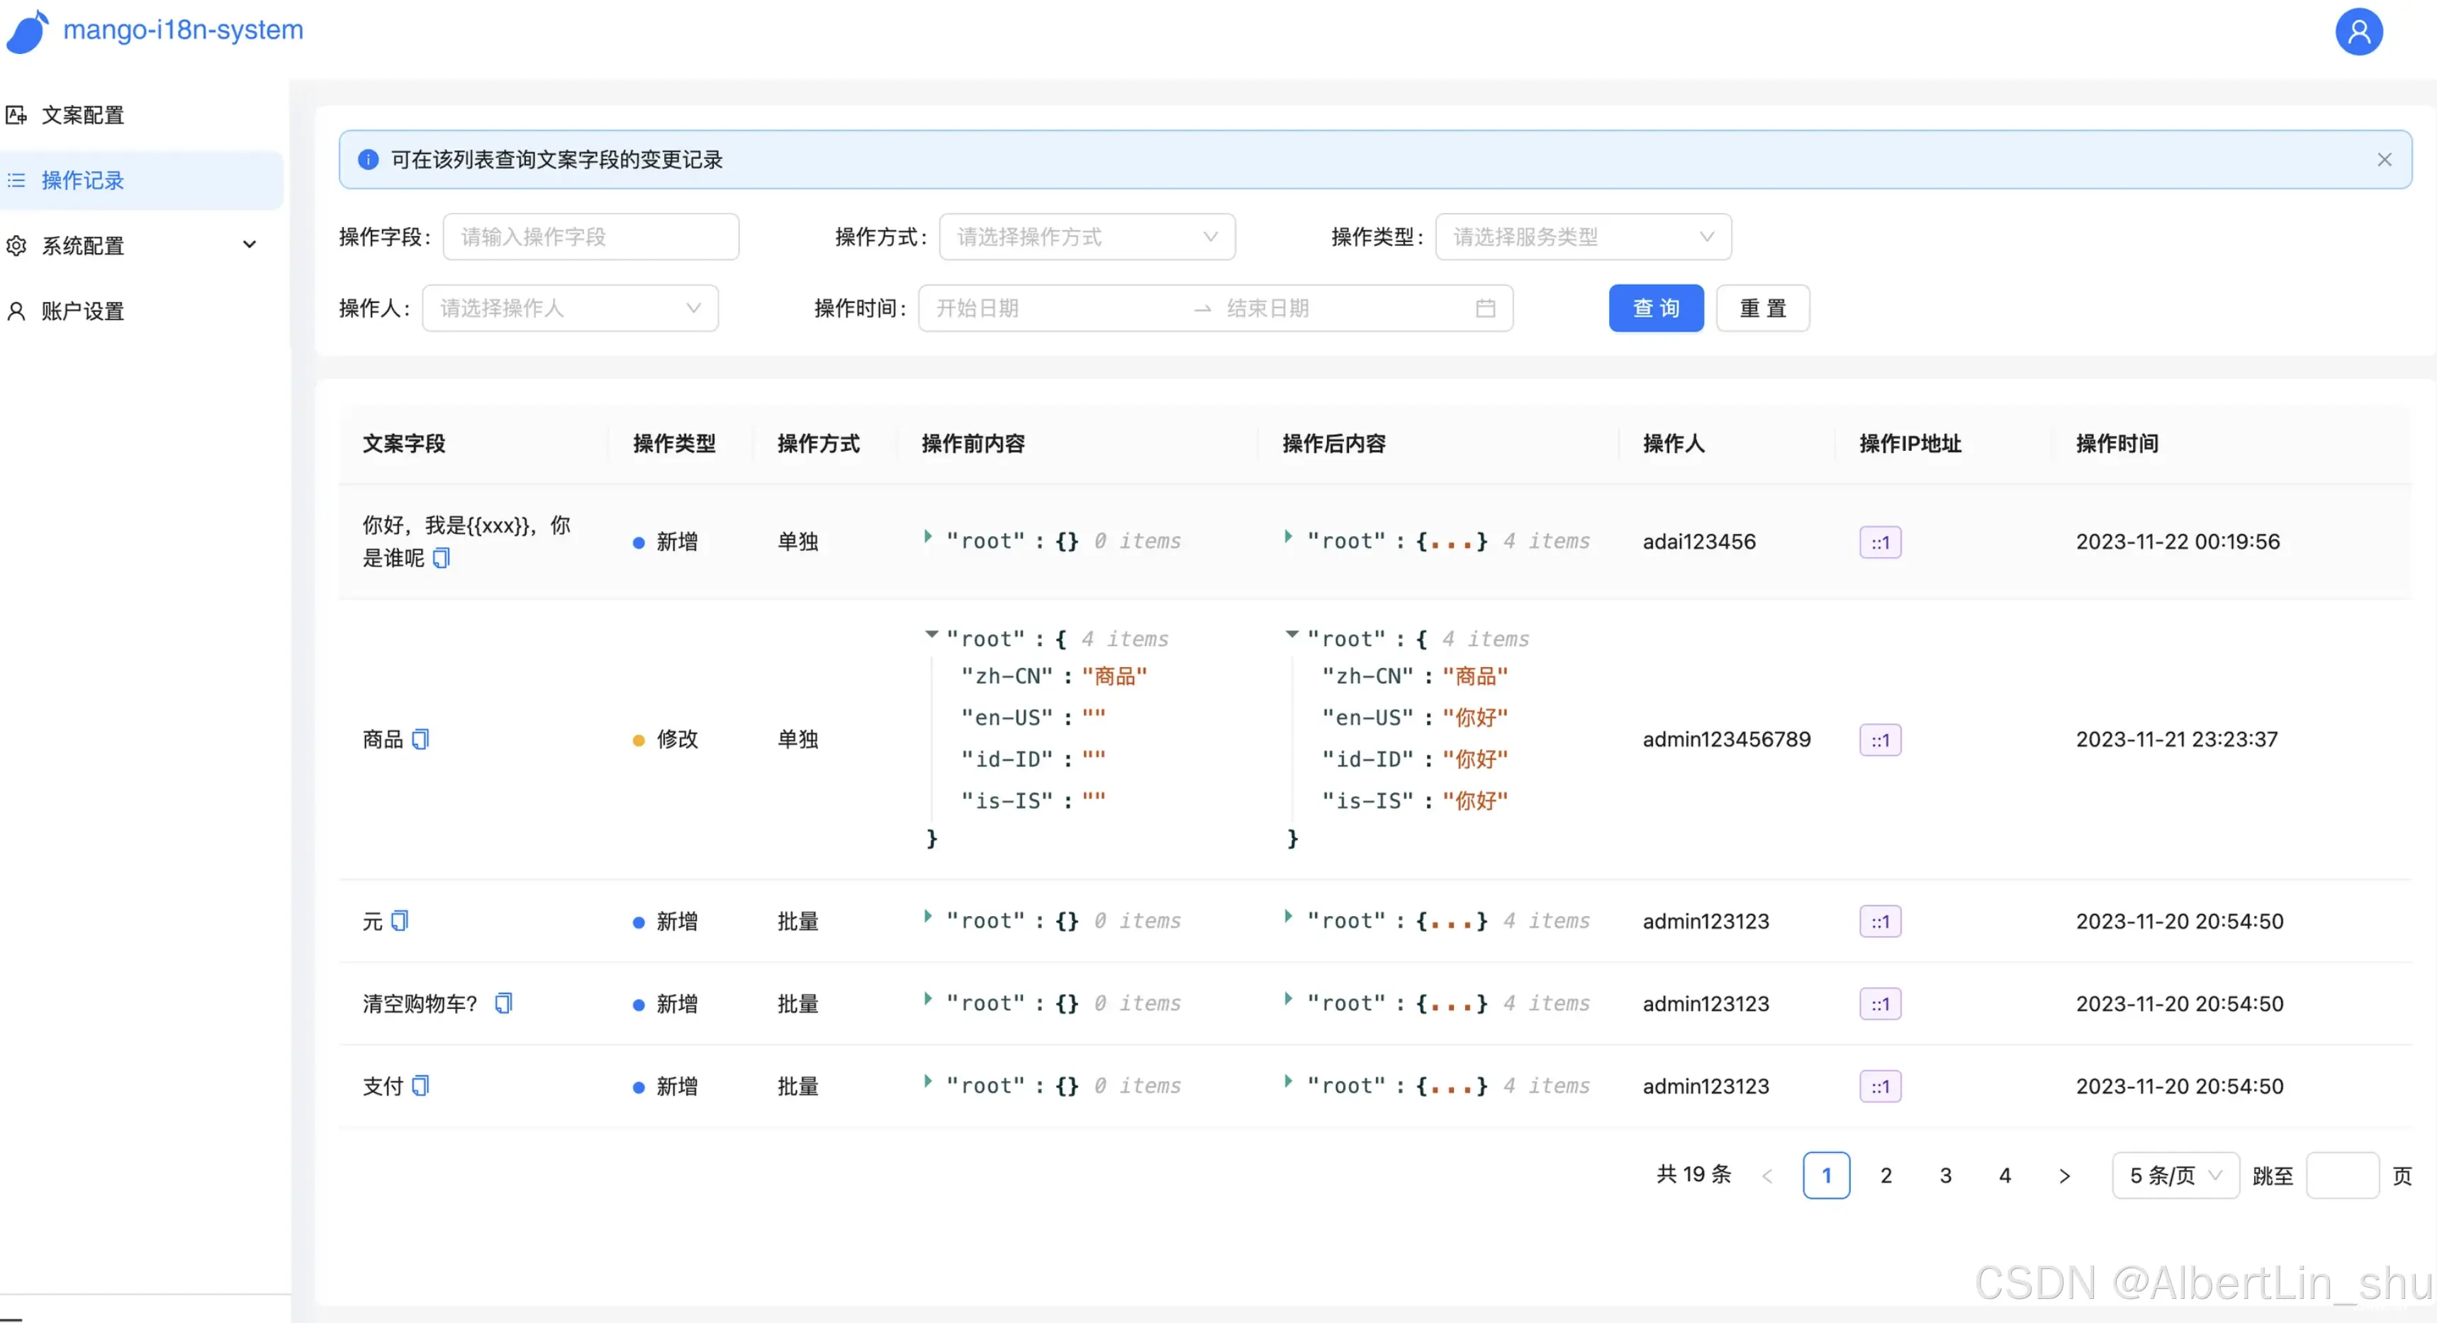Expand after-content root in 支付 row
This screenshot has height=1323, width=2437.
[1287, 1081]
